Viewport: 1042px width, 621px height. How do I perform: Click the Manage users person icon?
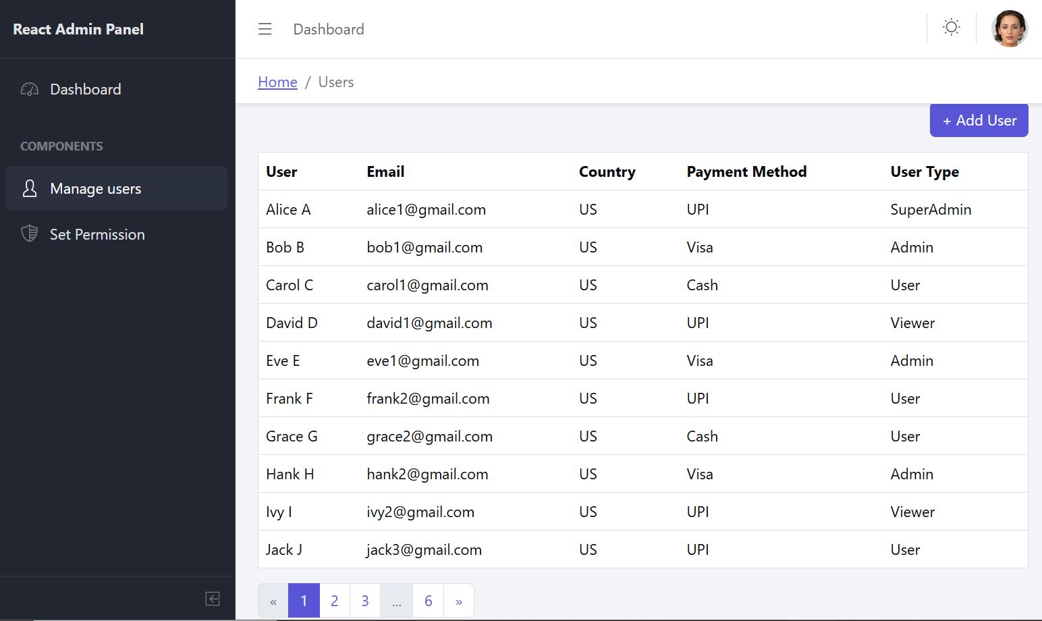29,188
